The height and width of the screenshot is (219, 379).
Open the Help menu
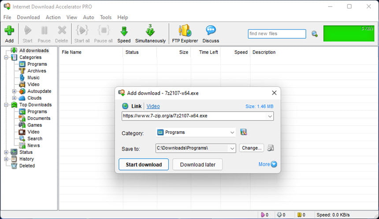pos(123,17)
